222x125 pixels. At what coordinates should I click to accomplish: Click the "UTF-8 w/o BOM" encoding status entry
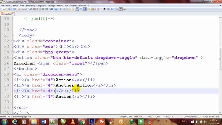tap(206, 117)
